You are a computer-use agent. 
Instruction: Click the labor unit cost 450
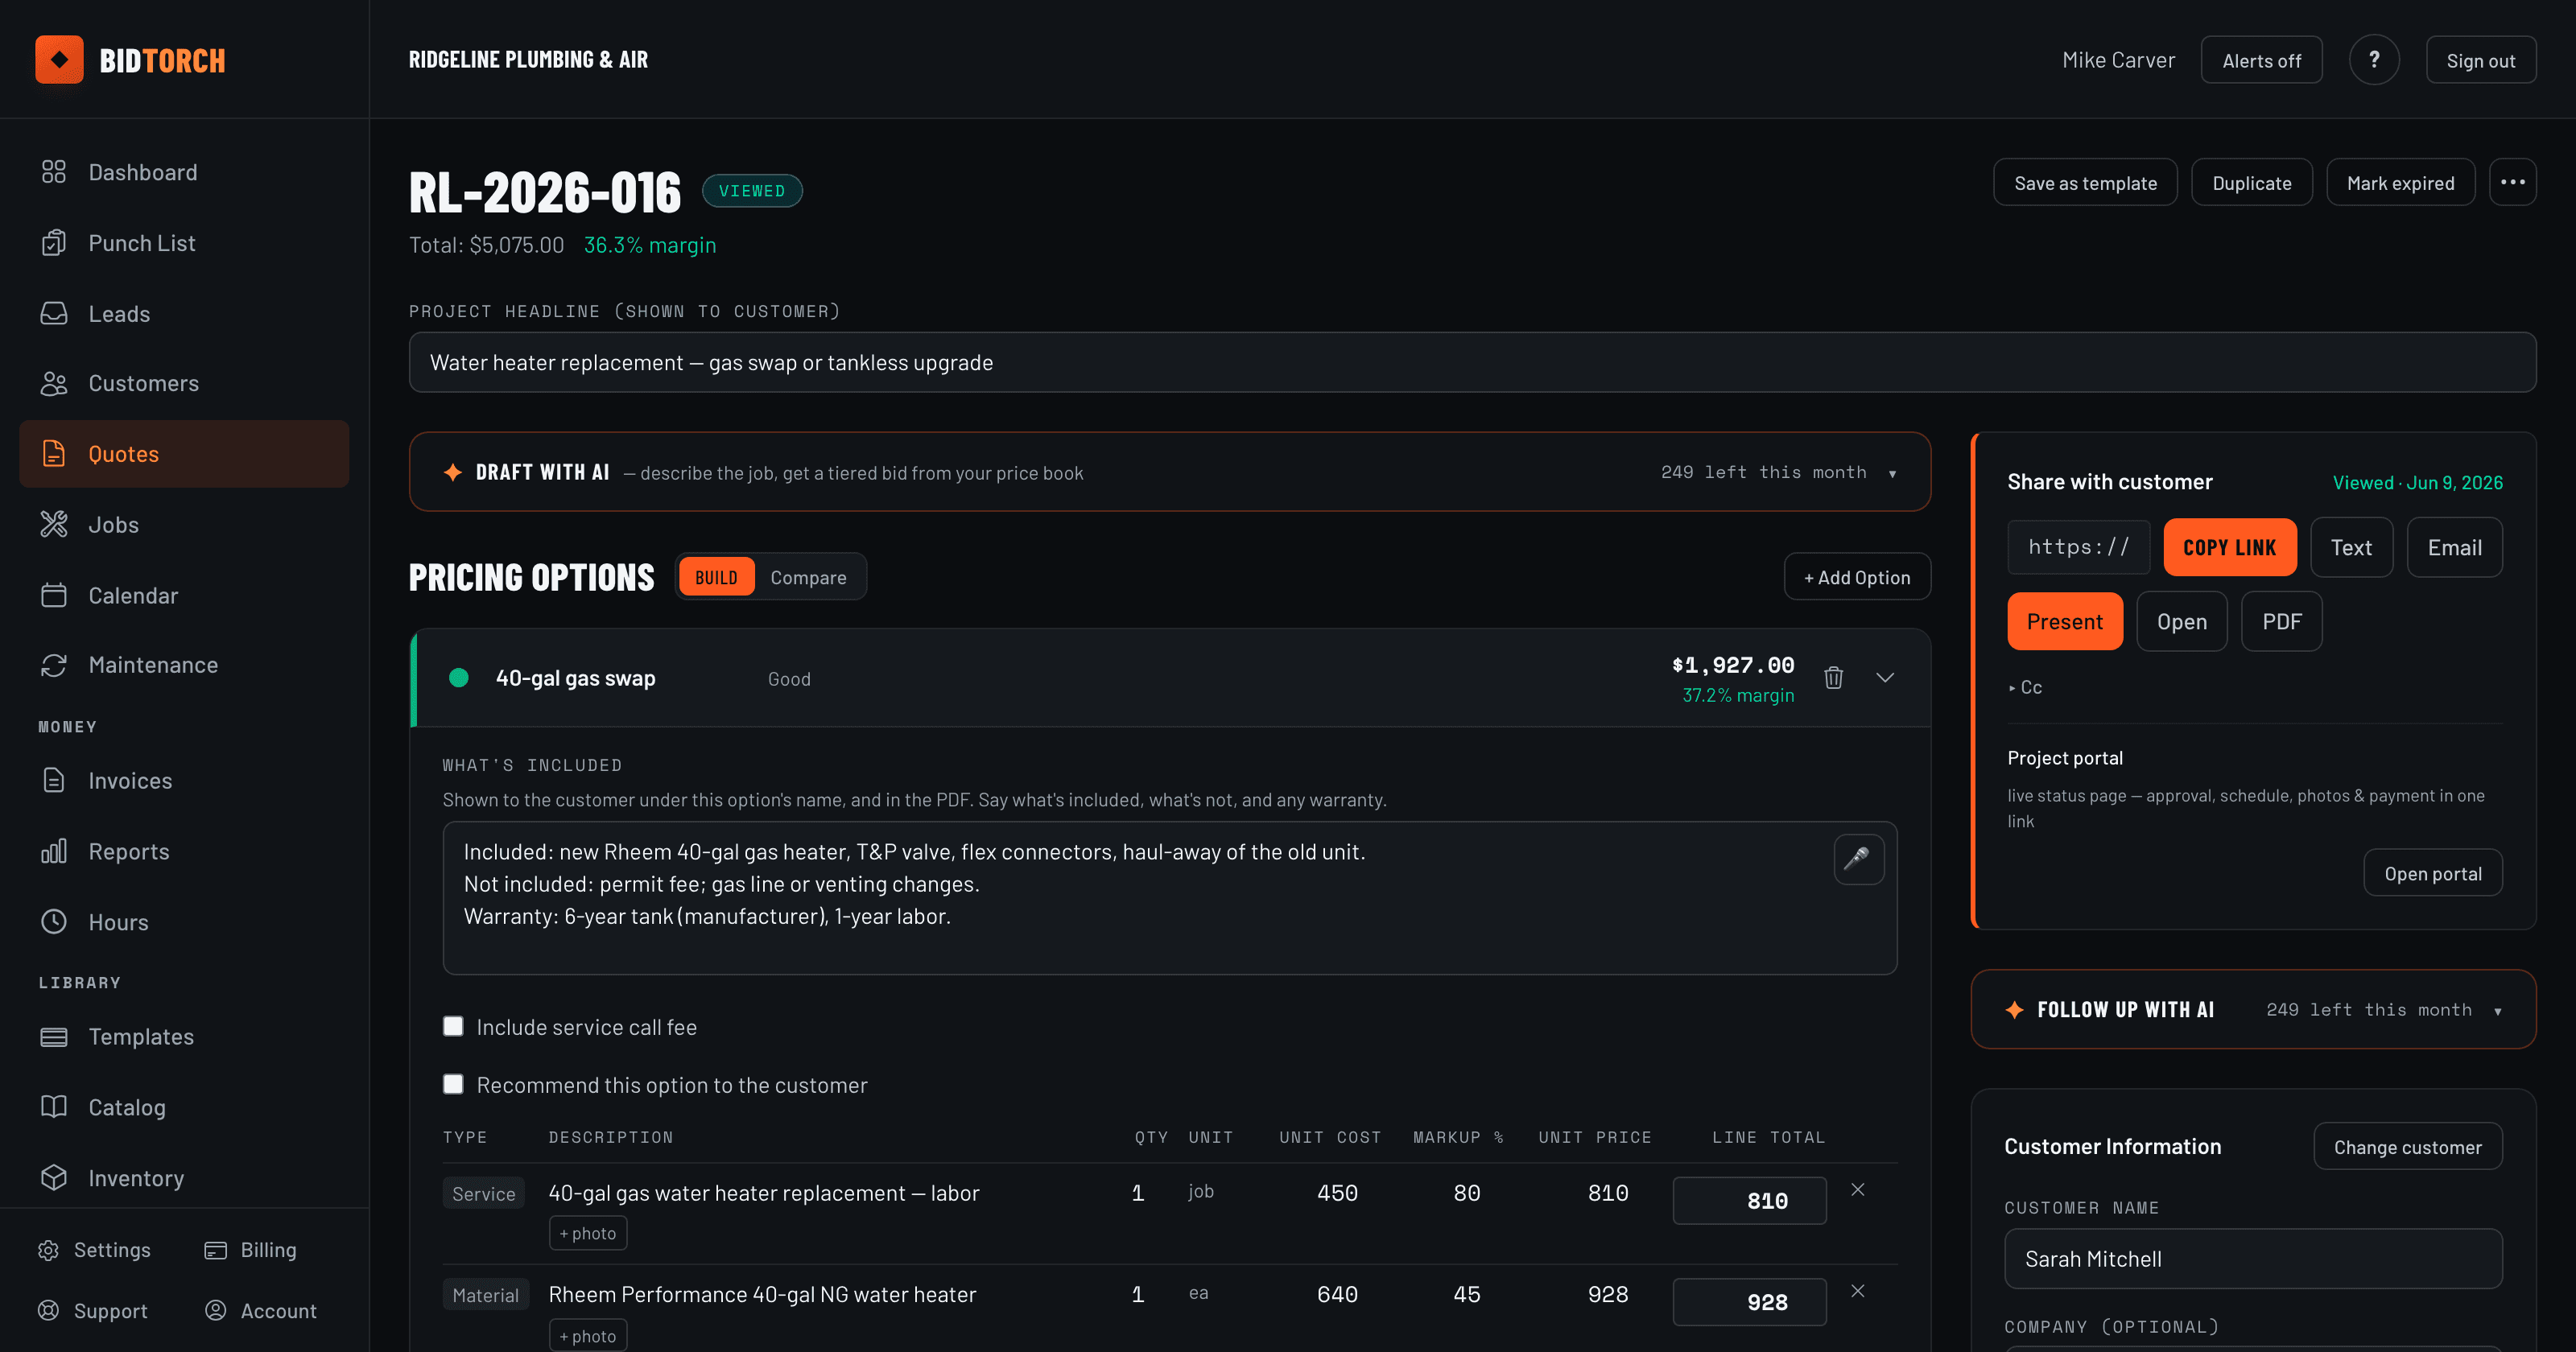pyautogui.click(x=1337, y=1192)
